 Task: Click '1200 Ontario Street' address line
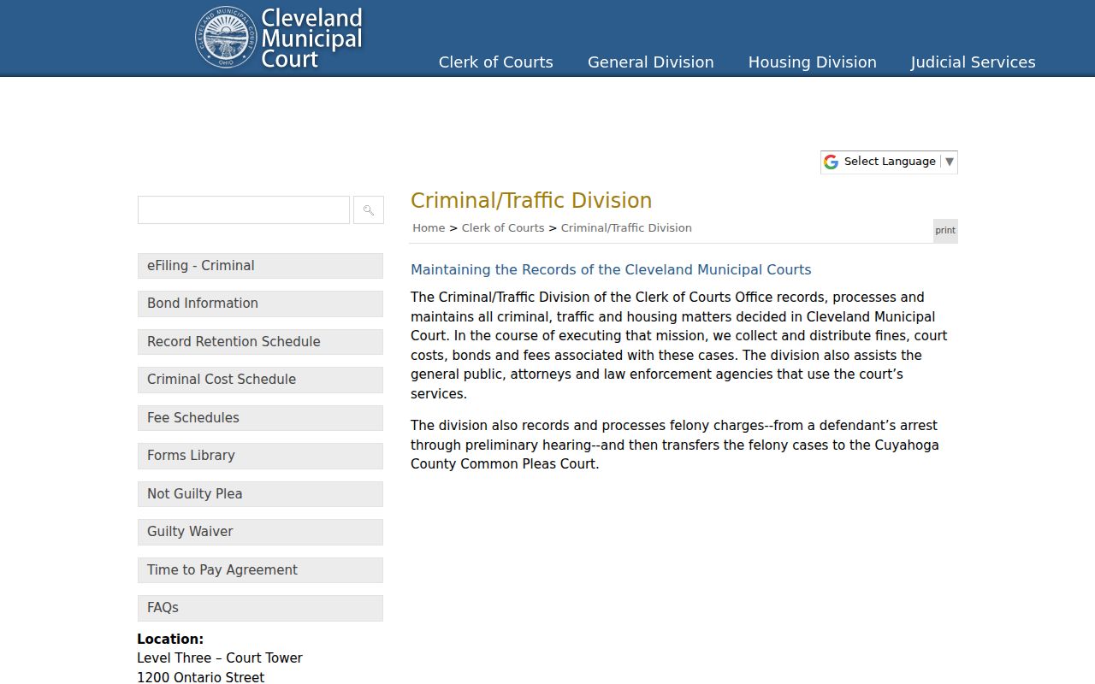coord(201,677)
